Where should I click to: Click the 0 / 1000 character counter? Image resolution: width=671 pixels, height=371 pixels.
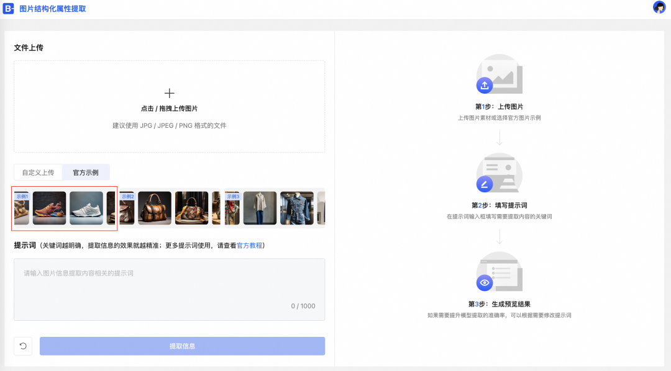coord(303,306)
